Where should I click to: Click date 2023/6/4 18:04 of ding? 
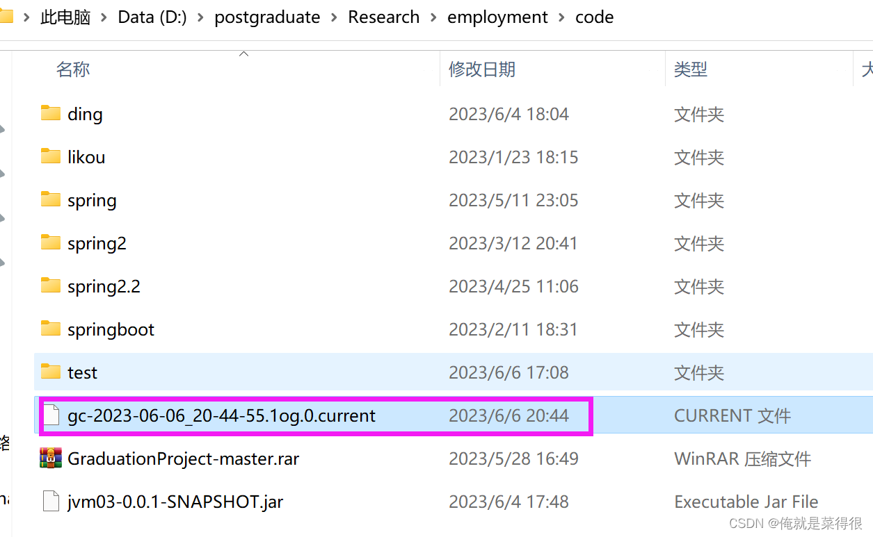pyautogui.click(x=508, y=114)
